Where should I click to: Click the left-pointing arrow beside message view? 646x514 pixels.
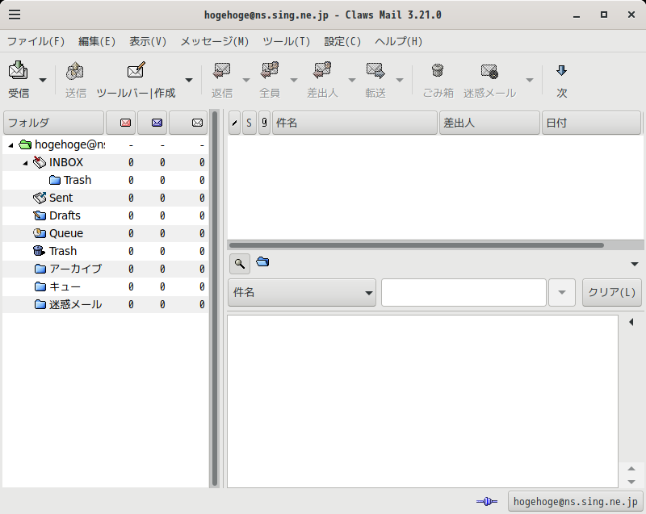click(631, 322)
